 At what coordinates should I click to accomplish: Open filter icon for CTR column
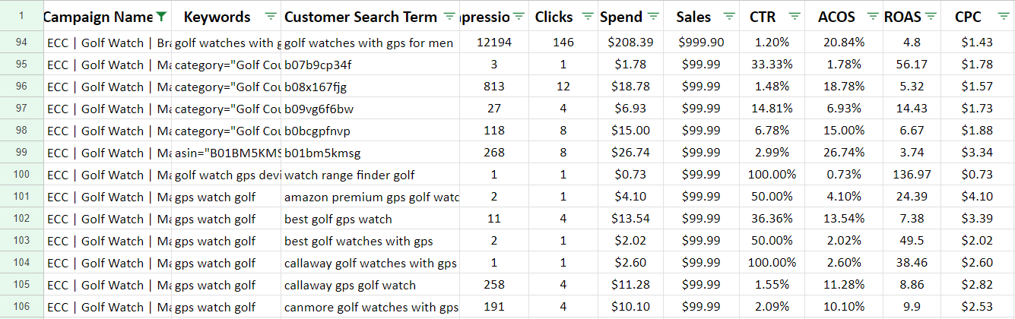(795, 17)
